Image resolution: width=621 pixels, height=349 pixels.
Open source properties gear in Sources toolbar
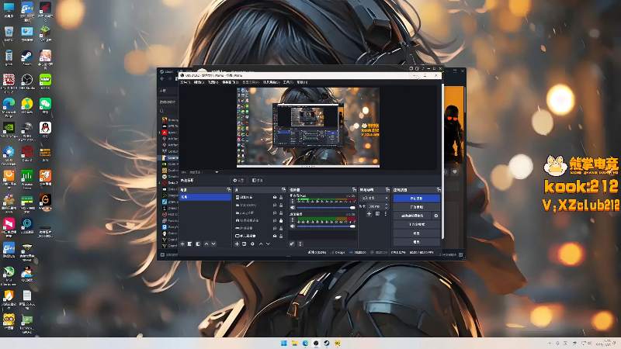point(252,244)
